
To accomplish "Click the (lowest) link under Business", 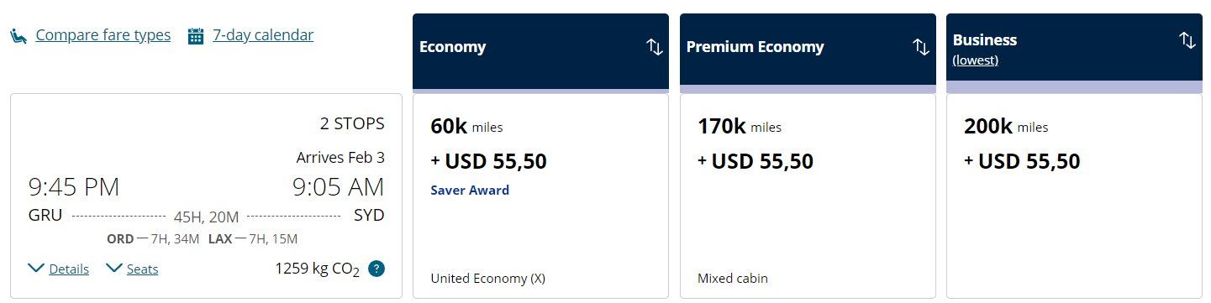I will (x=975, y=60).
